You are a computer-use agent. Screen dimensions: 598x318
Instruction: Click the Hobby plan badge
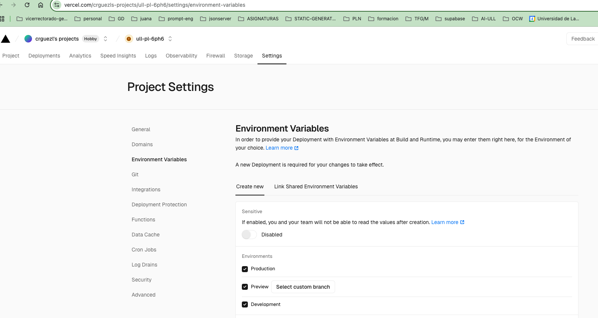(x=90, y=39)
